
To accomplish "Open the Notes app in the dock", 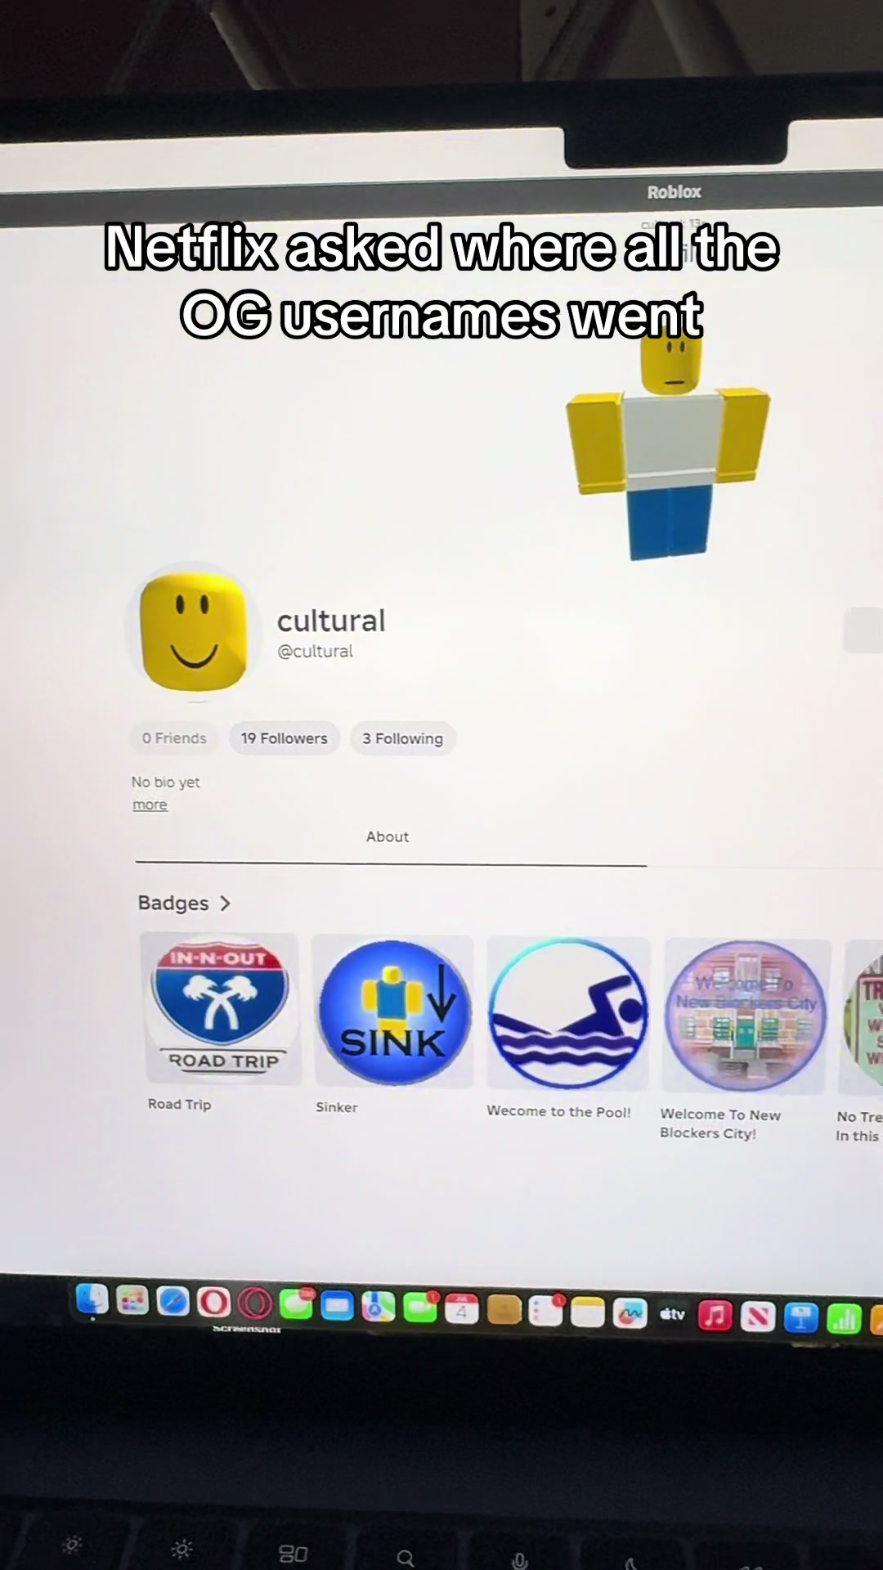I will 588,1312.
